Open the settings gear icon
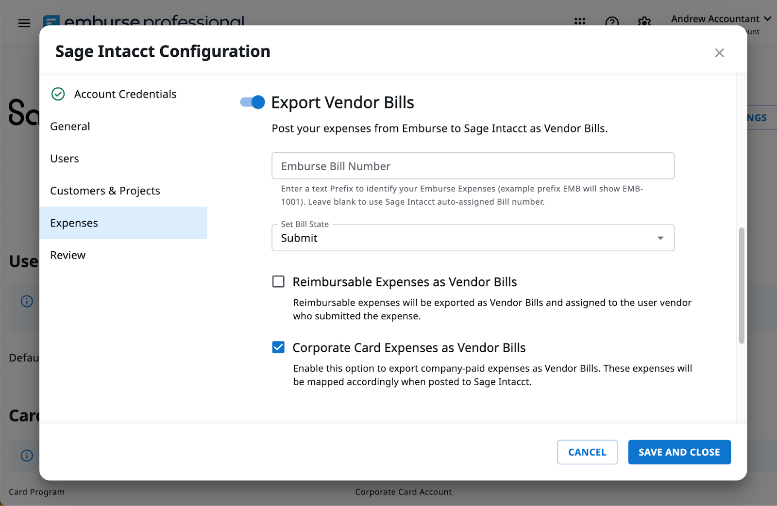Viewport: 777px width, 506px height. (644, 21)
